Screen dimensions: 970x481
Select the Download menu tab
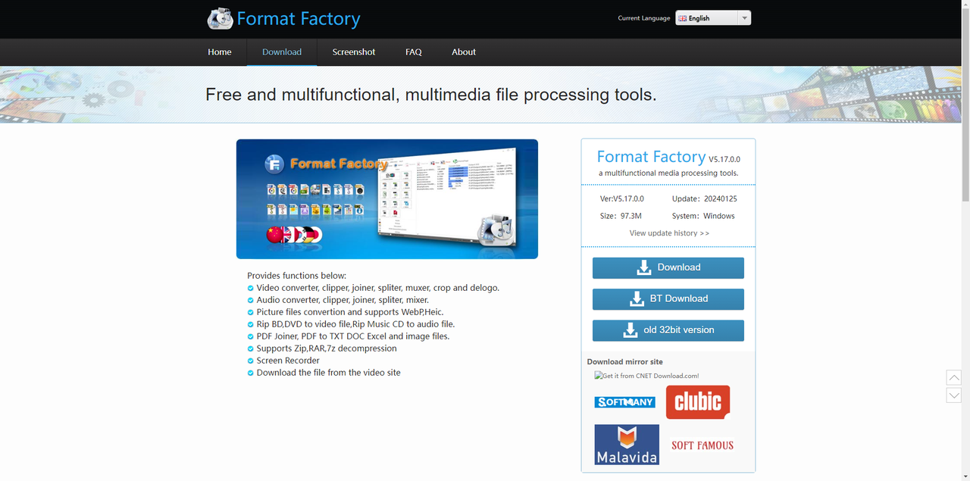coord(282,52)
